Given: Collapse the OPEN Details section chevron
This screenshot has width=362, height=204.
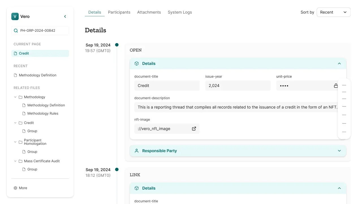Looking at the screenshot, I should coord(339,63).
